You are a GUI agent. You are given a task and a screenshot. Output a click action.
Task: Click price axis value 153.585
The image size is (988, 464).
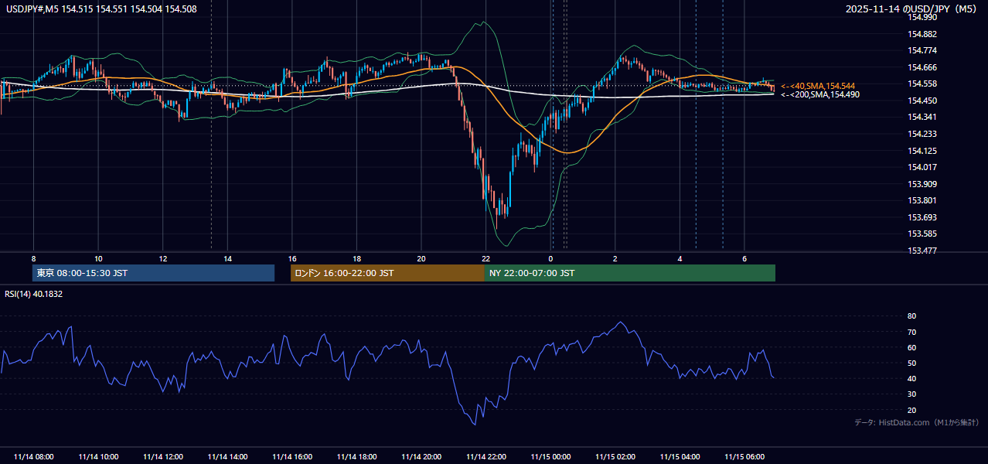922,234
